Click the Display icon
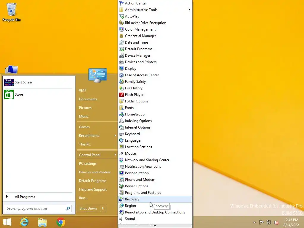This screenshot has width=304, height=228. [x=121, y=69]
